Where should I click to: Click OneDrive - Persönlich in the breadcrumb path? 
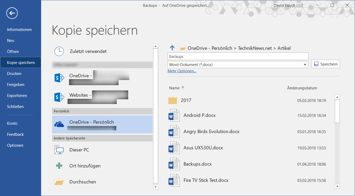(x=210, y=48)
